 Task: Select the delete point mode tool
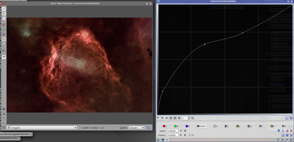pyautogui.click(x=167, y=118)
